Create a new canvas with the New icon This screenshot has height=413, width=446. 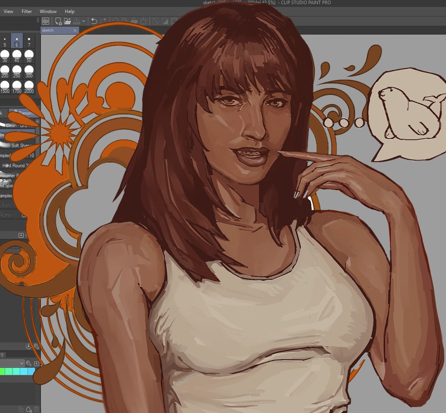58,21
